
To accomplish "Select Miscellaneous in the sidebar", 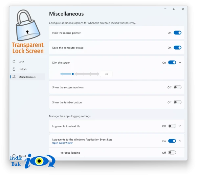I will (28, 77).
